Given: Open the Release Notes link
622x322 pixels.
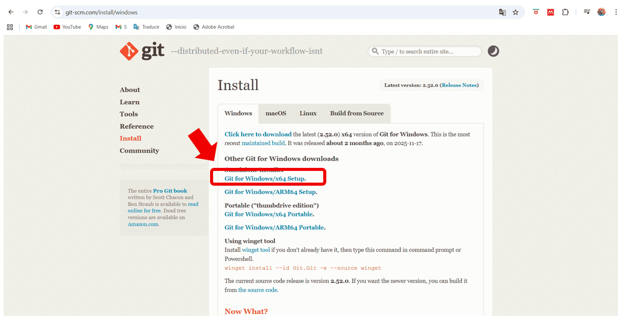Looking at the screenshot, I should [459, 85].
